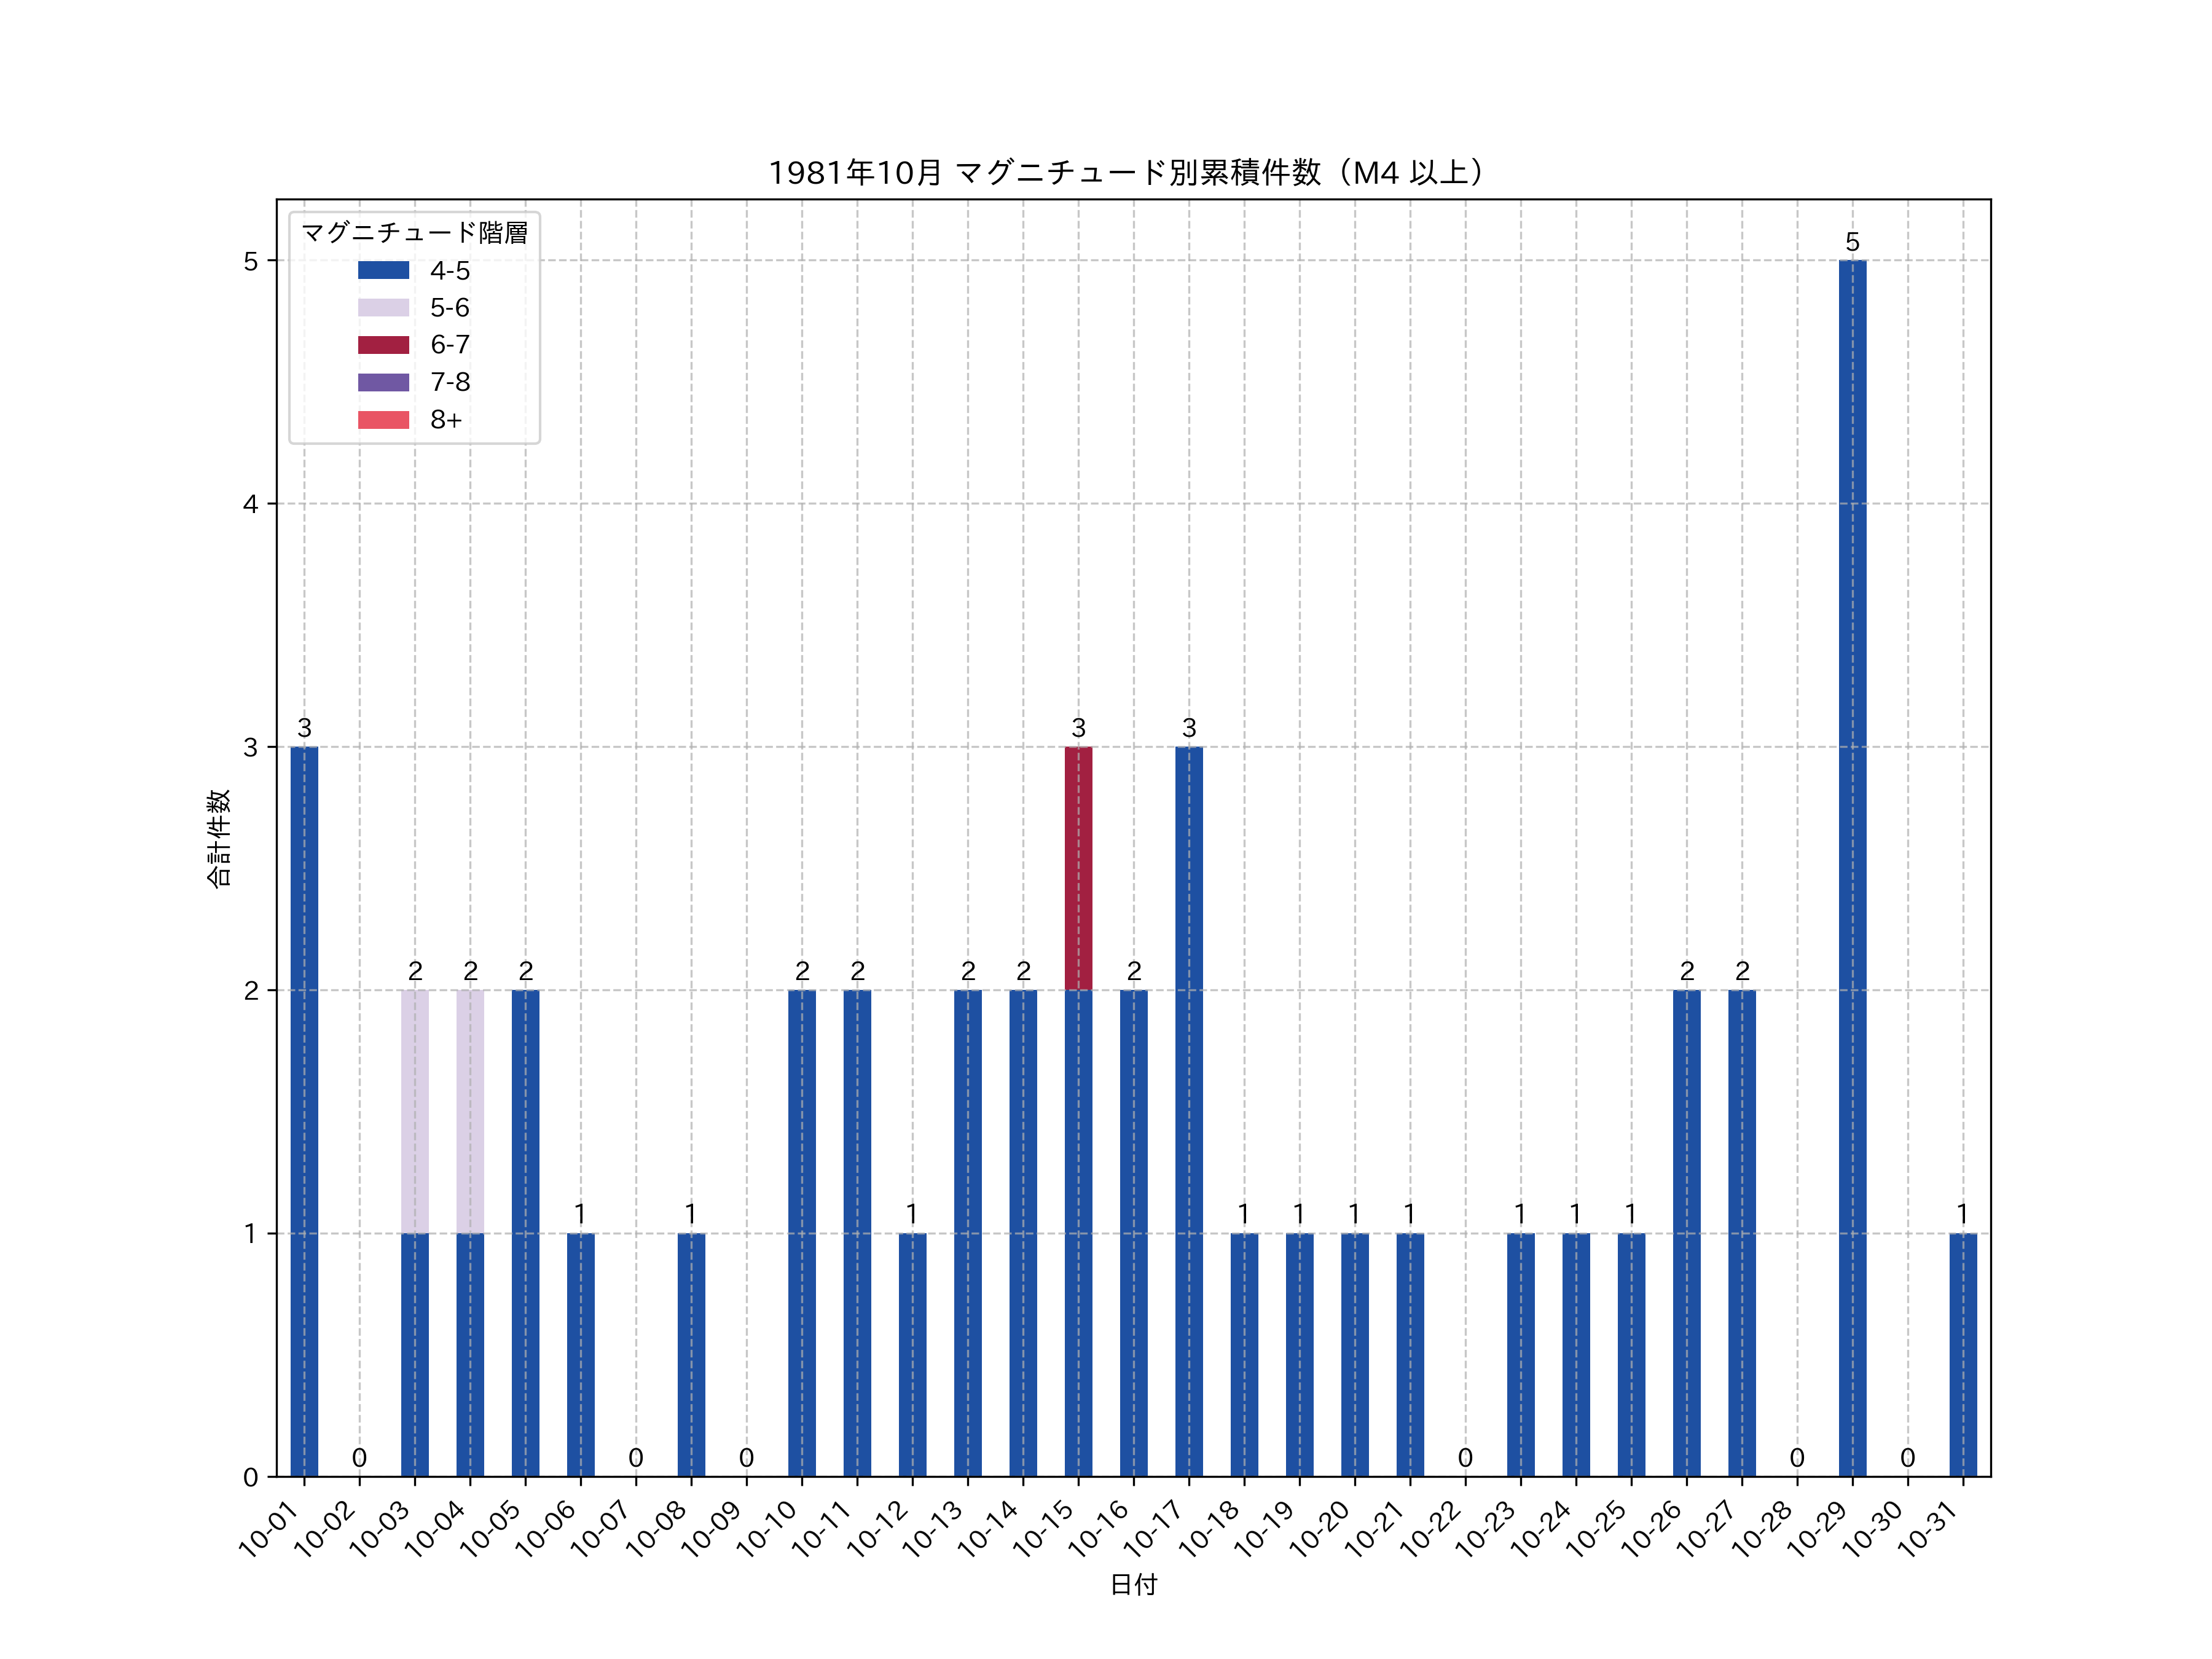Viewport: 2212px width, 1659px height.
Task: Click the value label 5 above 10-29
Action: tap(1852, 242)
